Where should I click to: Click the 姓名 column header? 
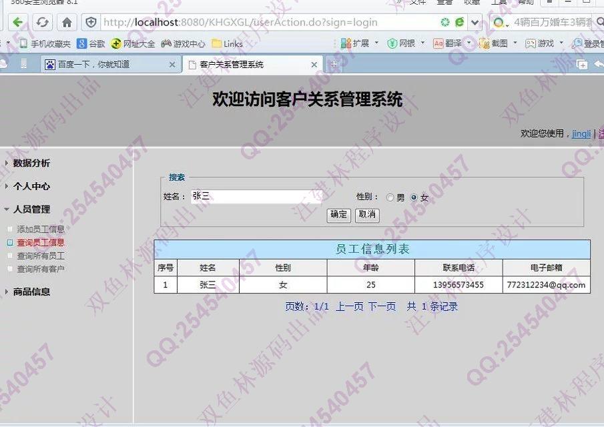[208, 268]
